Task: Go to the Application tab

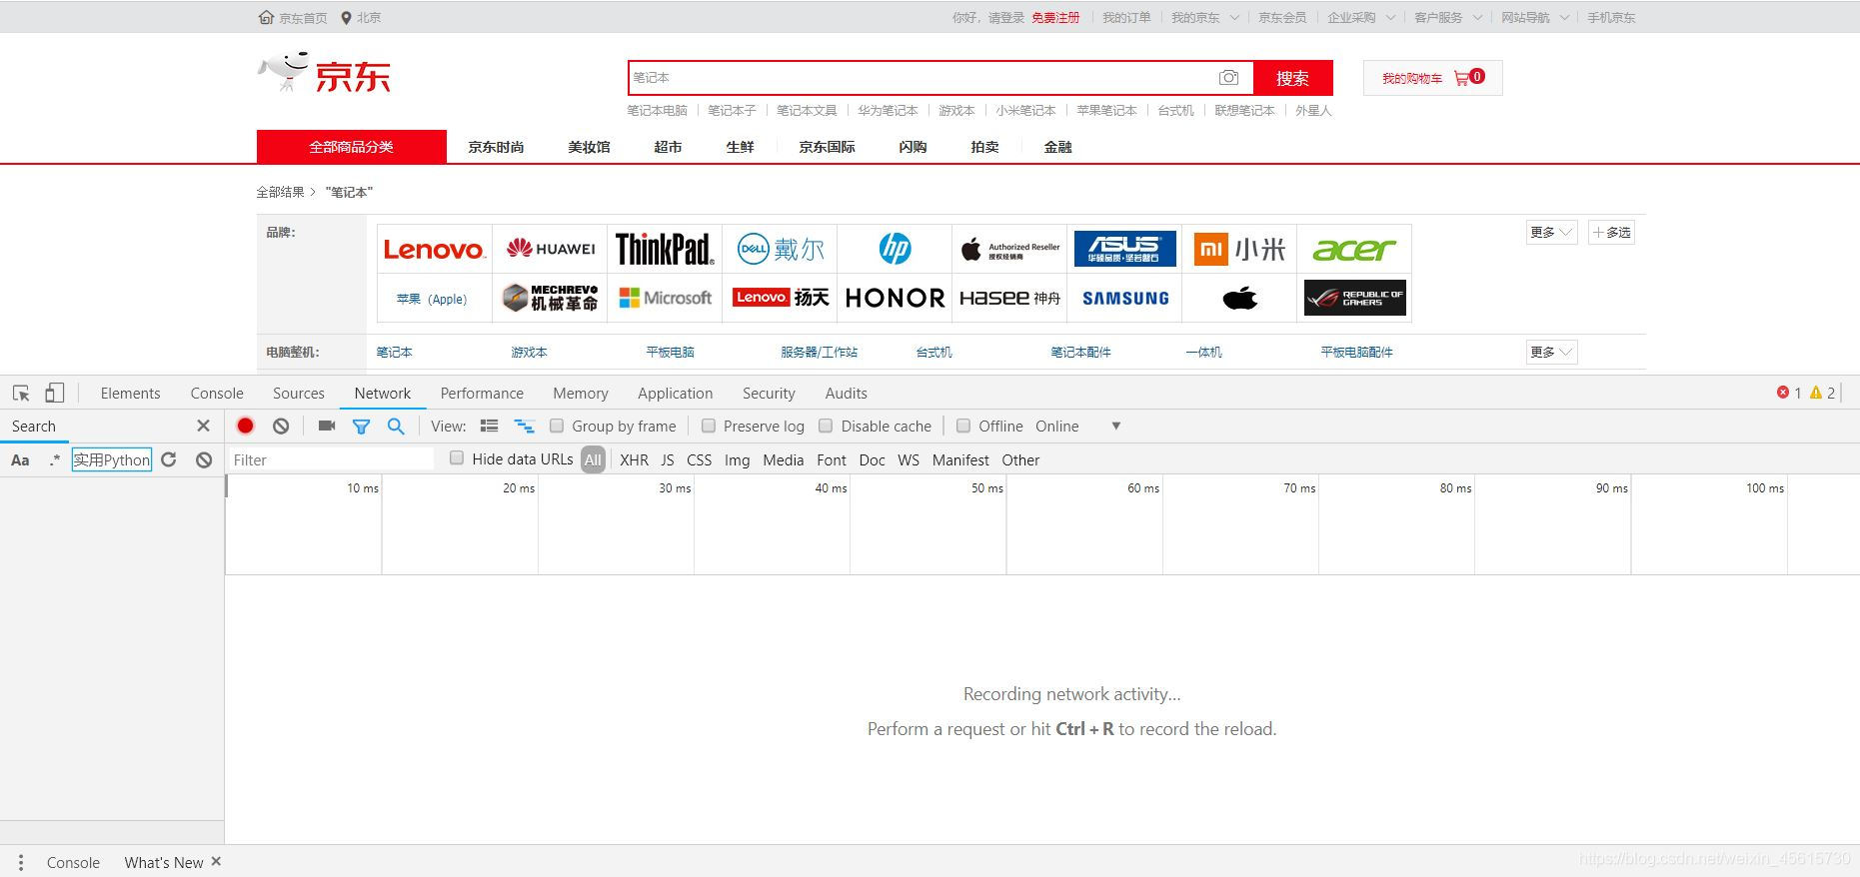Action: (x=676, y=394)
